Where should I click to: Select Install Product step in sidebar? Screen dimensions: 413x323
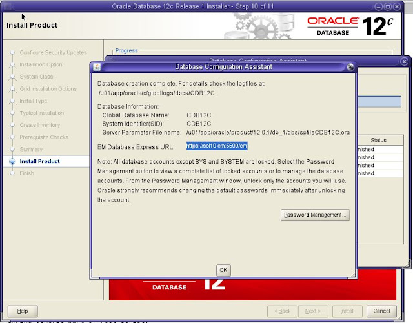(39, 161)
